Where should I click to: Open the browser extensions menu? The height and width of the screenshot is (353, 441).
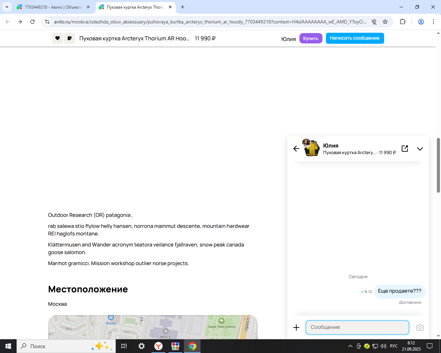coord(402,22)
